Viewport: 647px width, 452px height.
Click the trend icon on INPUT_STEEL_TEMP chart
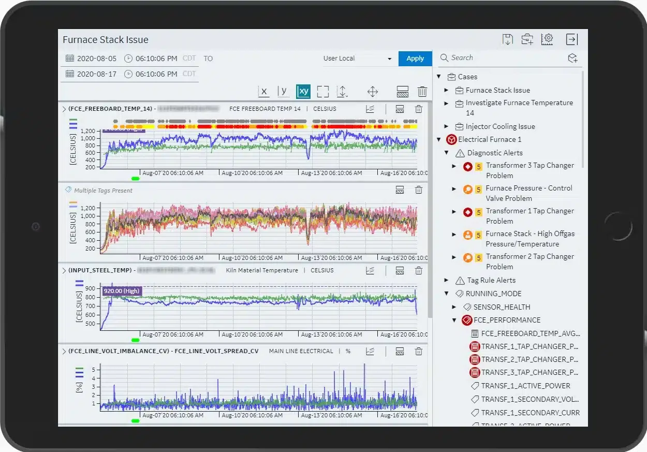(x=370, y=270)
